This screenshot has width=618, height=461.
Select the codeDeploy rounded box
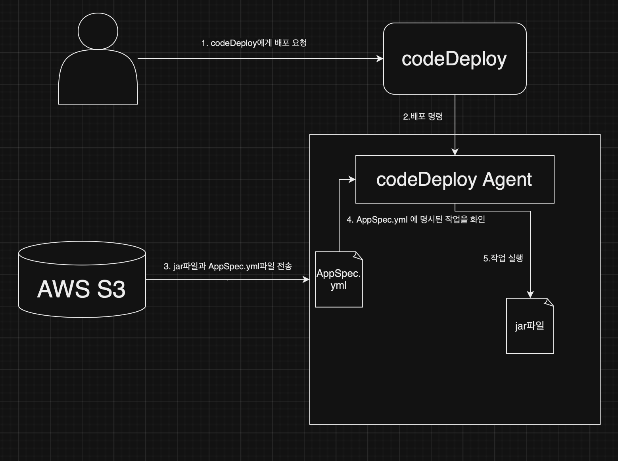pyautogui.click(x=455, y=59)
